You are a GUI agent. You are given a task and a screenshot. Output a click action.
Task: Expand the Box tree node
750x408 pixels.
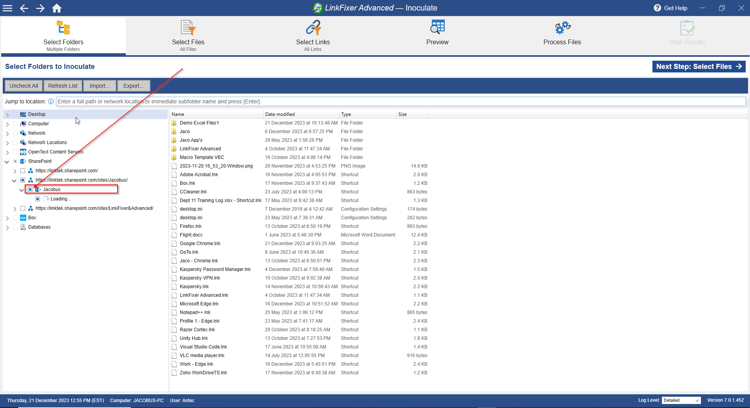click(7, 218)
